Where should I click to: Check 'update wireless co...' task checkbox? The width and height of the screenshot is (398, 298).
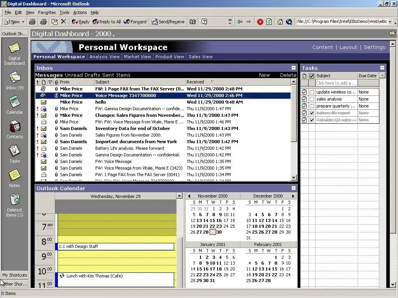[x=312, y=92]
